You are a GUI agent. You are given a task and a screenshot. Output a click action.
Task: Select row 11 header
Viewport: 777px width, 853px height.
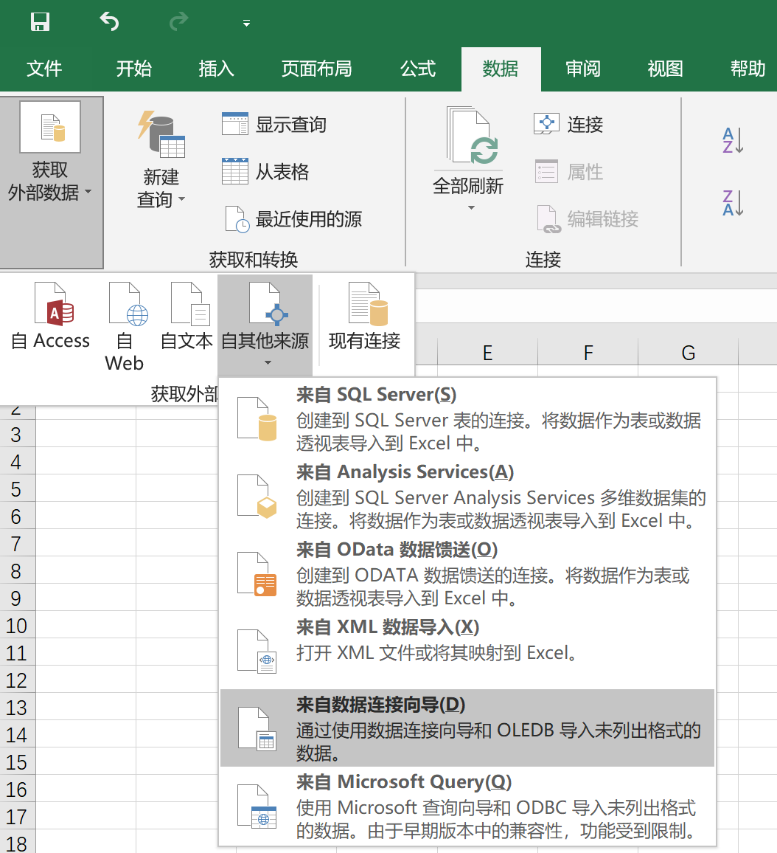(x=17, y=653)
